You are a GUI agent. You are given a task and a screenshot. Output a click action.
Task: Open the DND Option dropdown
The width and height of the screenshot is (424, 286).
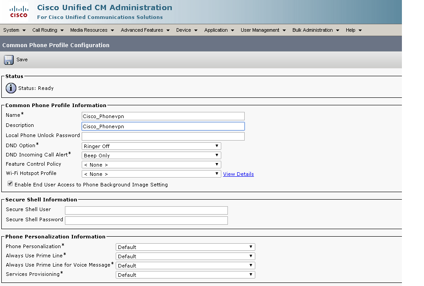point(216,145)
